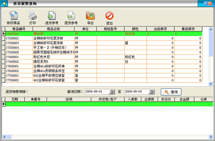
Task: Open the start date calendar picker
Action: coord(112,92)
